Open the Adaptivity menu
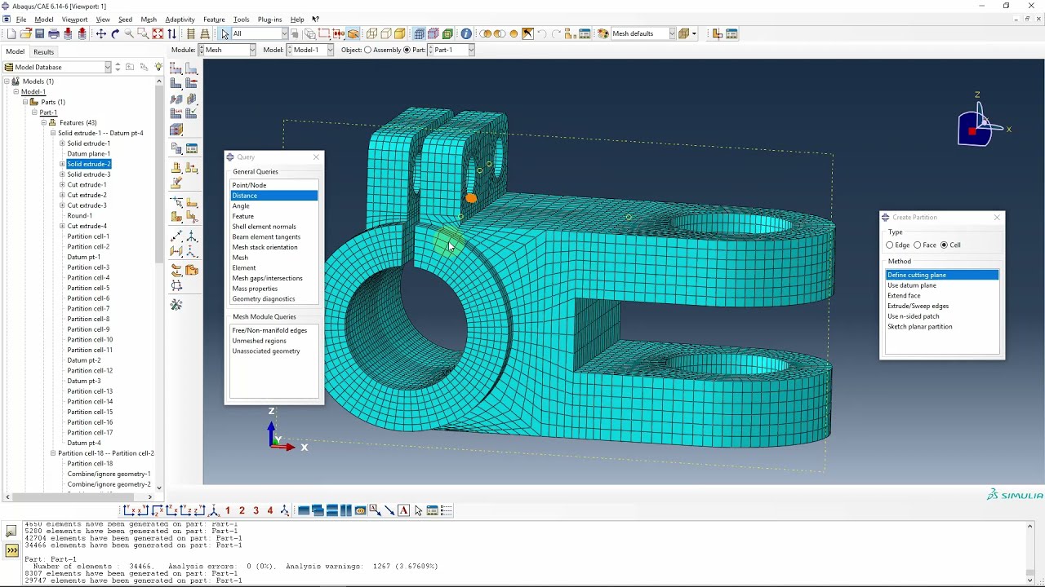Screen dimensions: 1045x587 [x=180, y=20]
